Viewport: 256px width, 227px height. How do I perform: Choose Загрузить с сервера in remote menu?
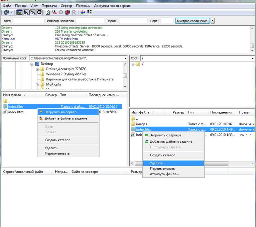click(174, 135)
